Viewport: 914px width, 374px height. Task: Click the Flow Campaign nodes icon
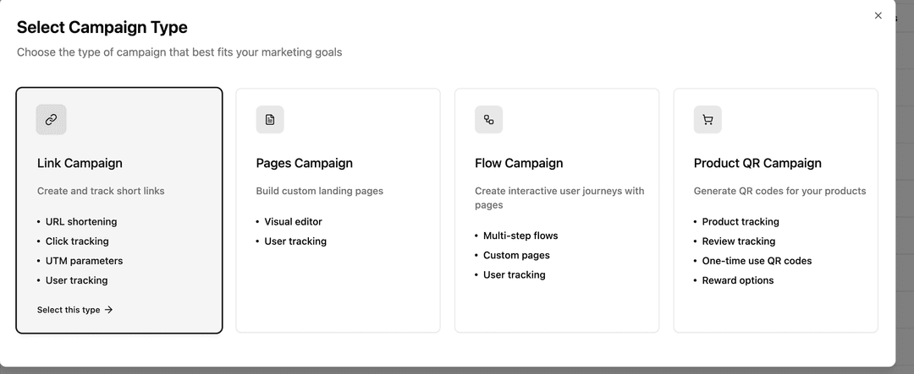point(488,120)
